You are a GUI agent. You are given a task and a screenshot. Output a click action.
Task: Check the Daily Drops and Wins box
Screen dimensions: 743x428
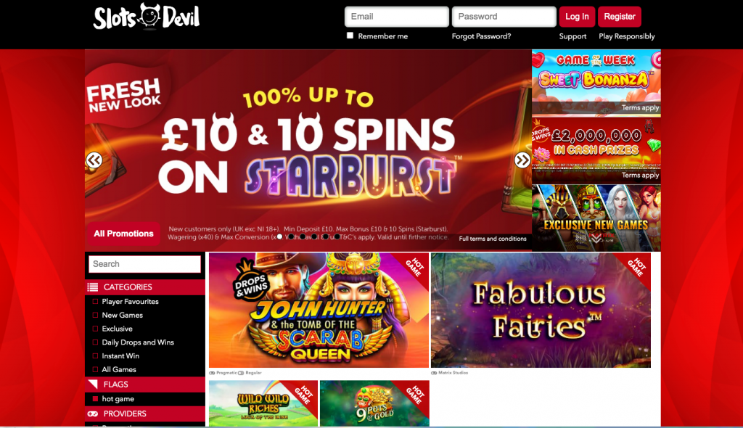95,342
